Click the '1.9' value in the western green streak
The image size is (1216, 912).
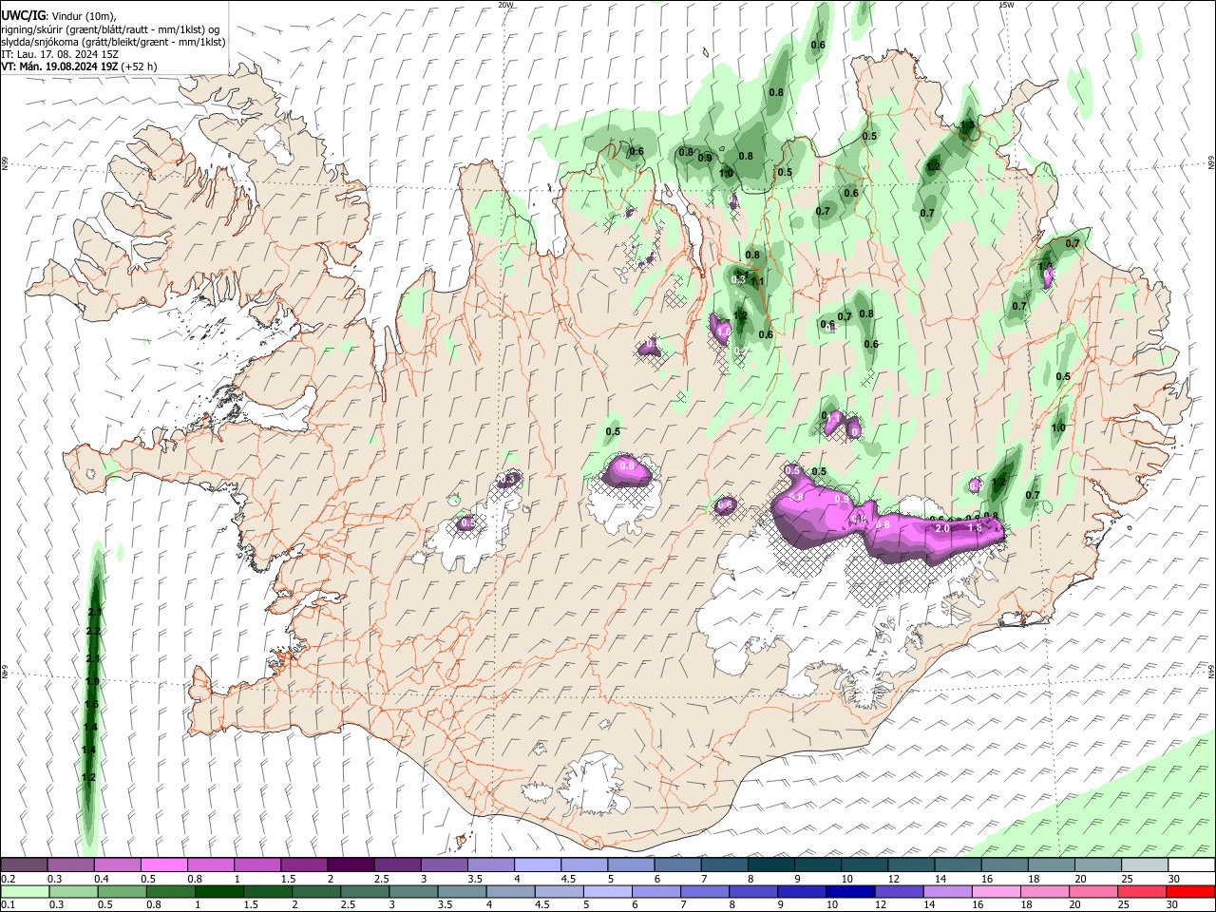click(92, 682)
